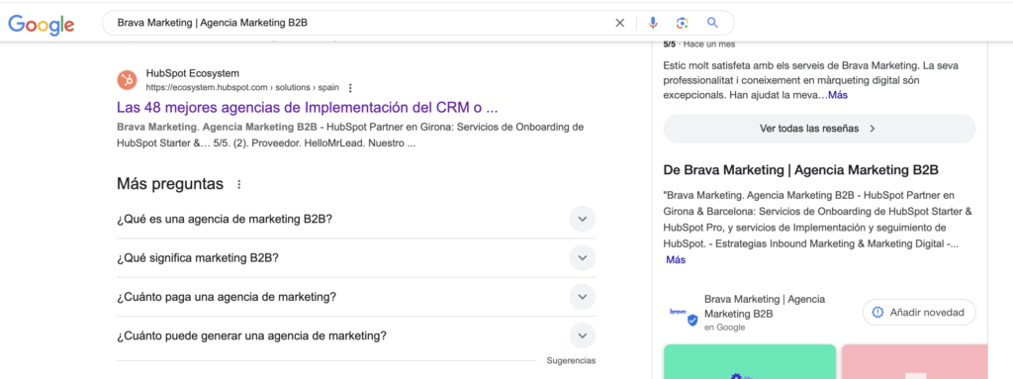The width and height of the screenshot is (1013, 379).
Task: Start voice search with microphone icon
Action: (x=653, y=24)
